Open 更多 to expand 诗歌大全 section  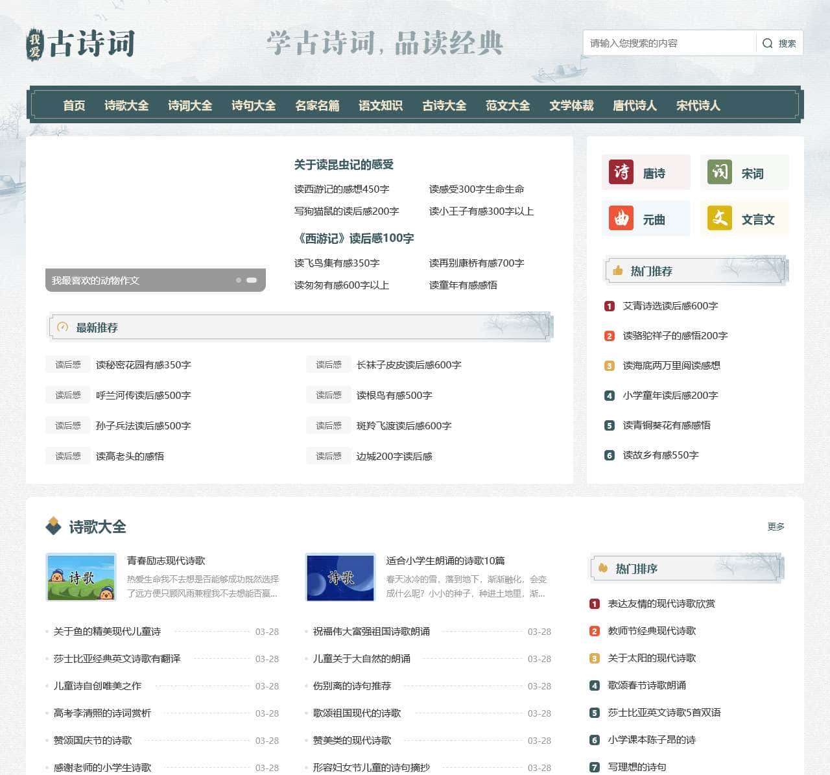776,527
